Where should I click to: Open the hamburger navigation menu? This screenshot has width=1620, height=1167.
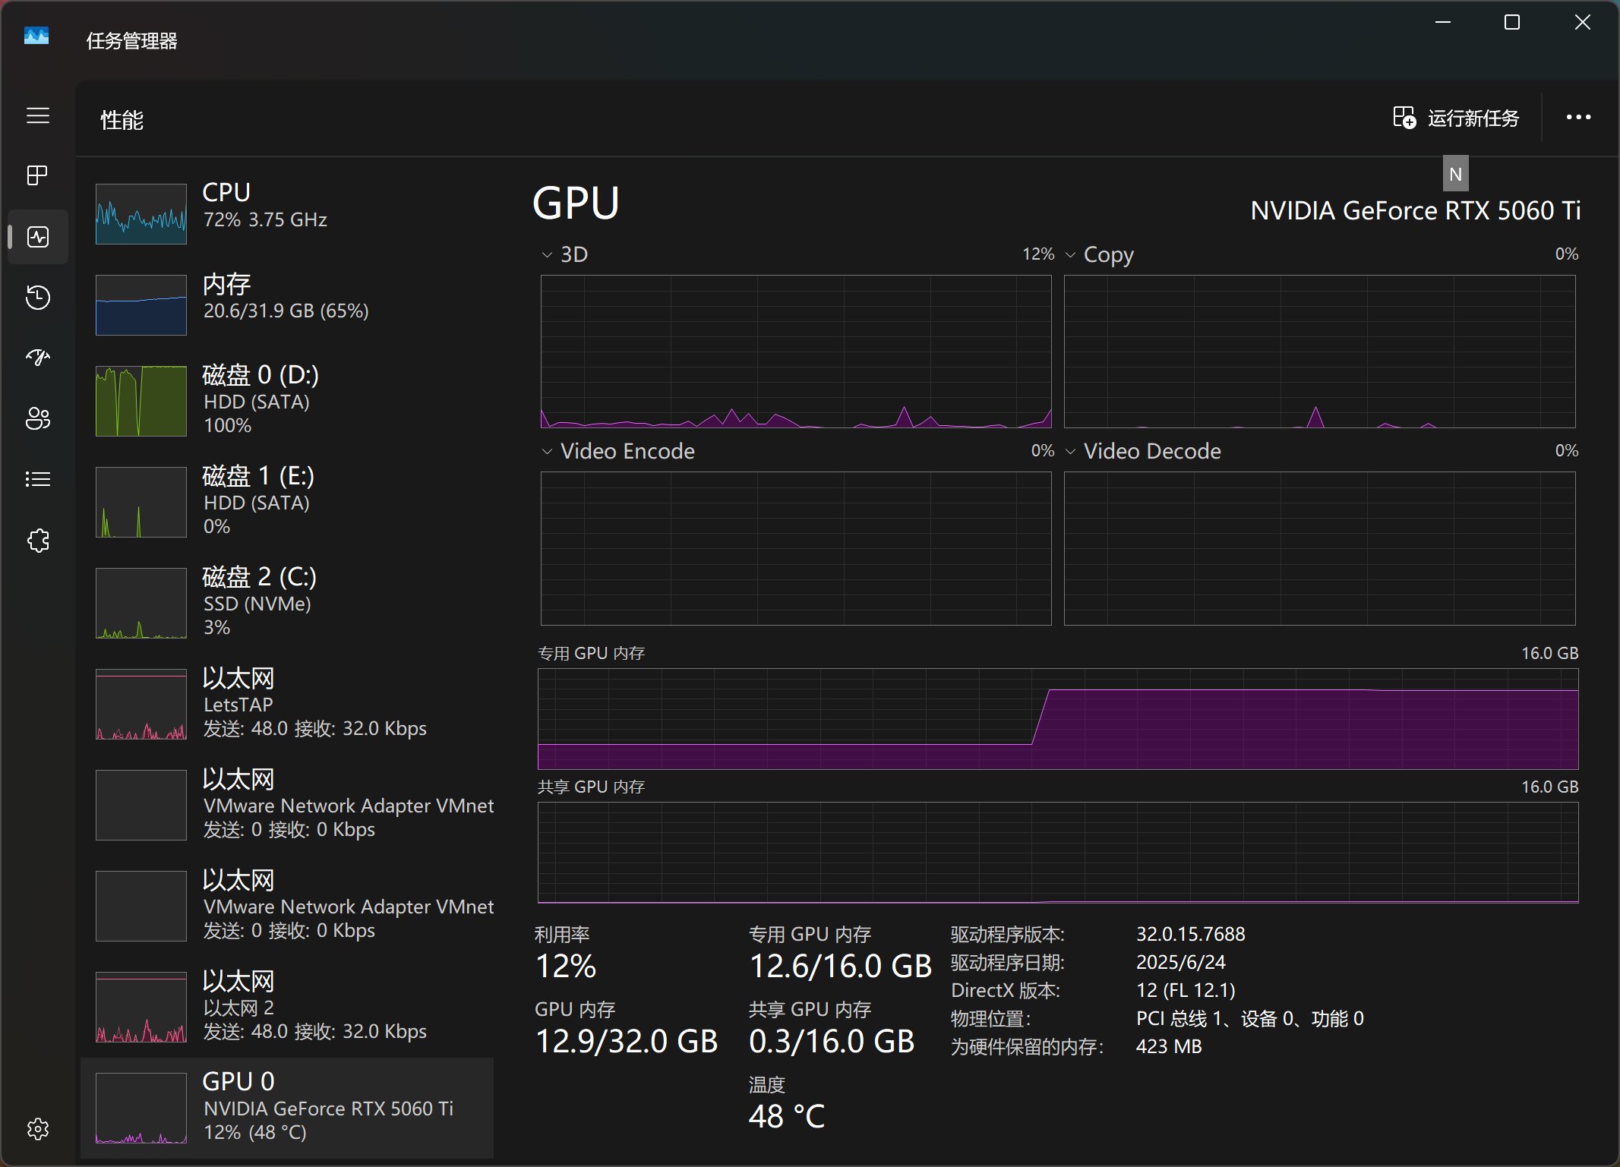click(38, 116)
